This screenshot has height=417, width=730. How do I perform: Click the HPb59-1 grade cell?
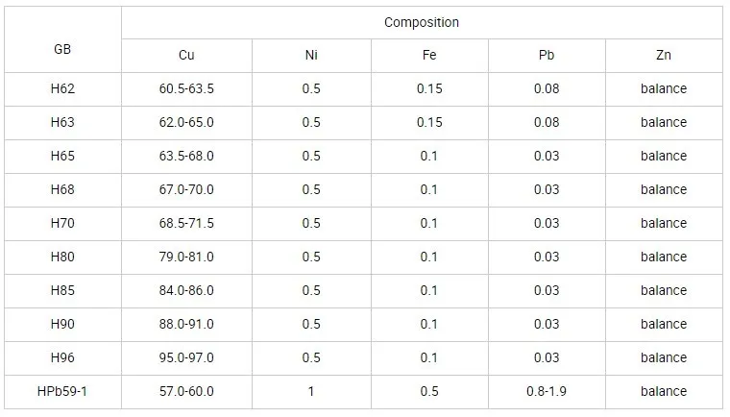[x=62, y=392]
